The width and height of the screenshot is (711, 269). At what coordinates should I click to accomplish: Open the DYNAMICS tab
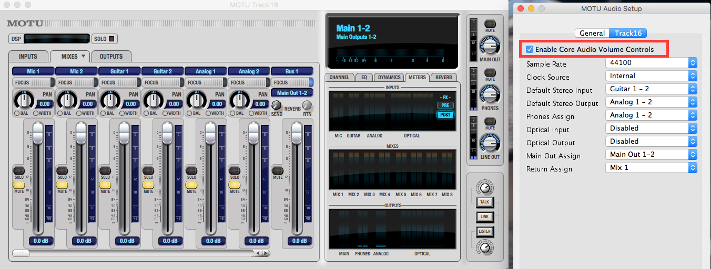pyautogui.click(x=389, y=77)
